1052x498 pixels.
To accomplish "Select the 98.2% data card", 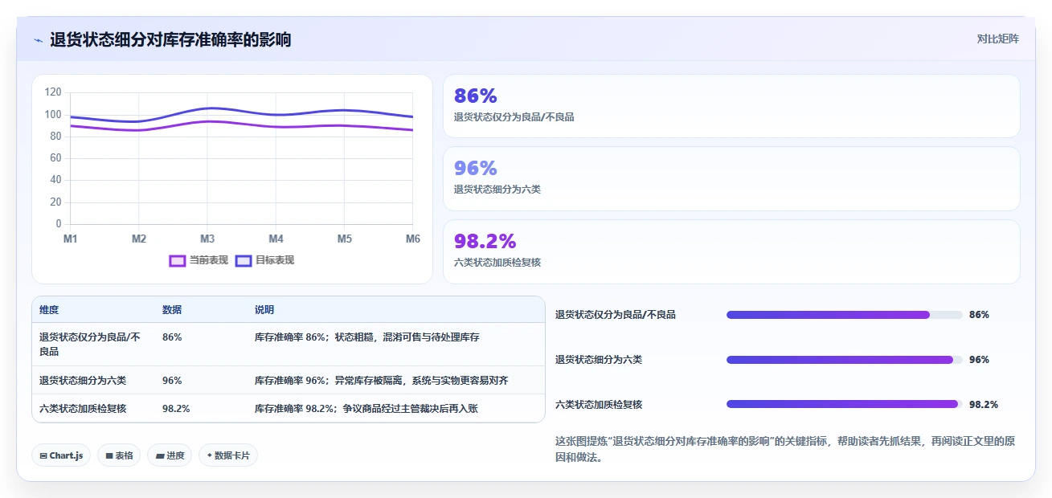I will [x=731, y=251].
